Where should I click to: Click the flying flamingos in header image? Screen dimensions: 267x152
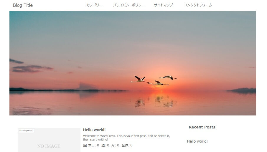pyautogui.click(x=153, y=80)
